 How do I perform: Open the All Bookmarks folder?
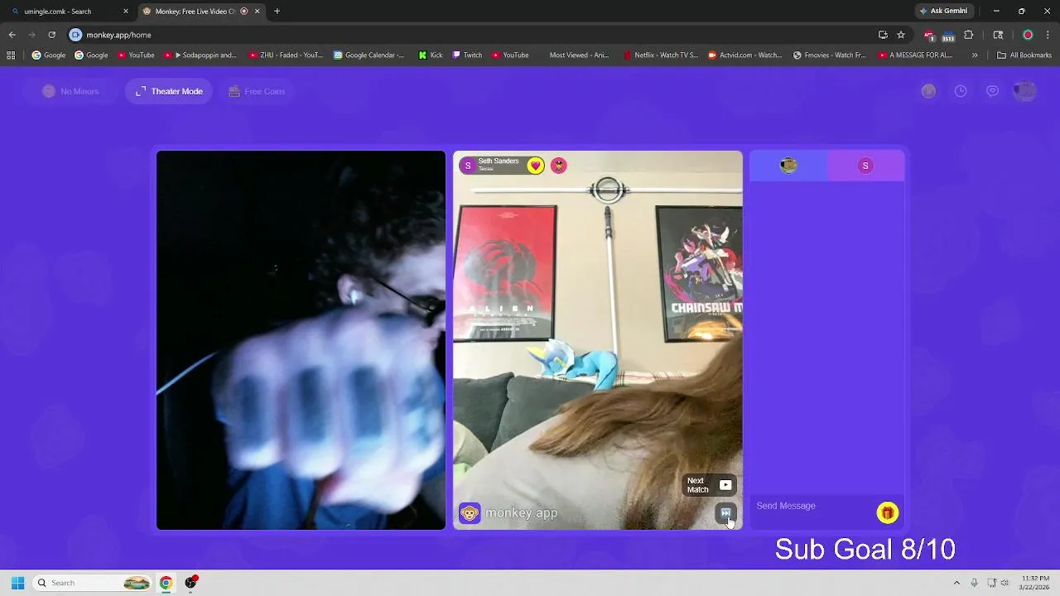tap(1024, 55)
